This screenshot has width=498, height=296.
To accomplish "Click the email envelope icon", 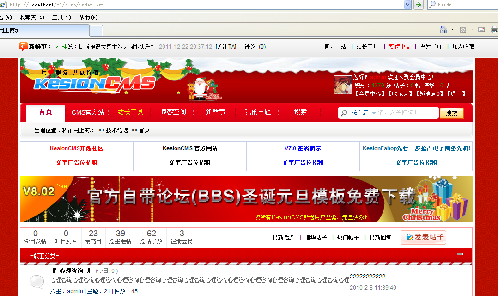I will point(481,29).
